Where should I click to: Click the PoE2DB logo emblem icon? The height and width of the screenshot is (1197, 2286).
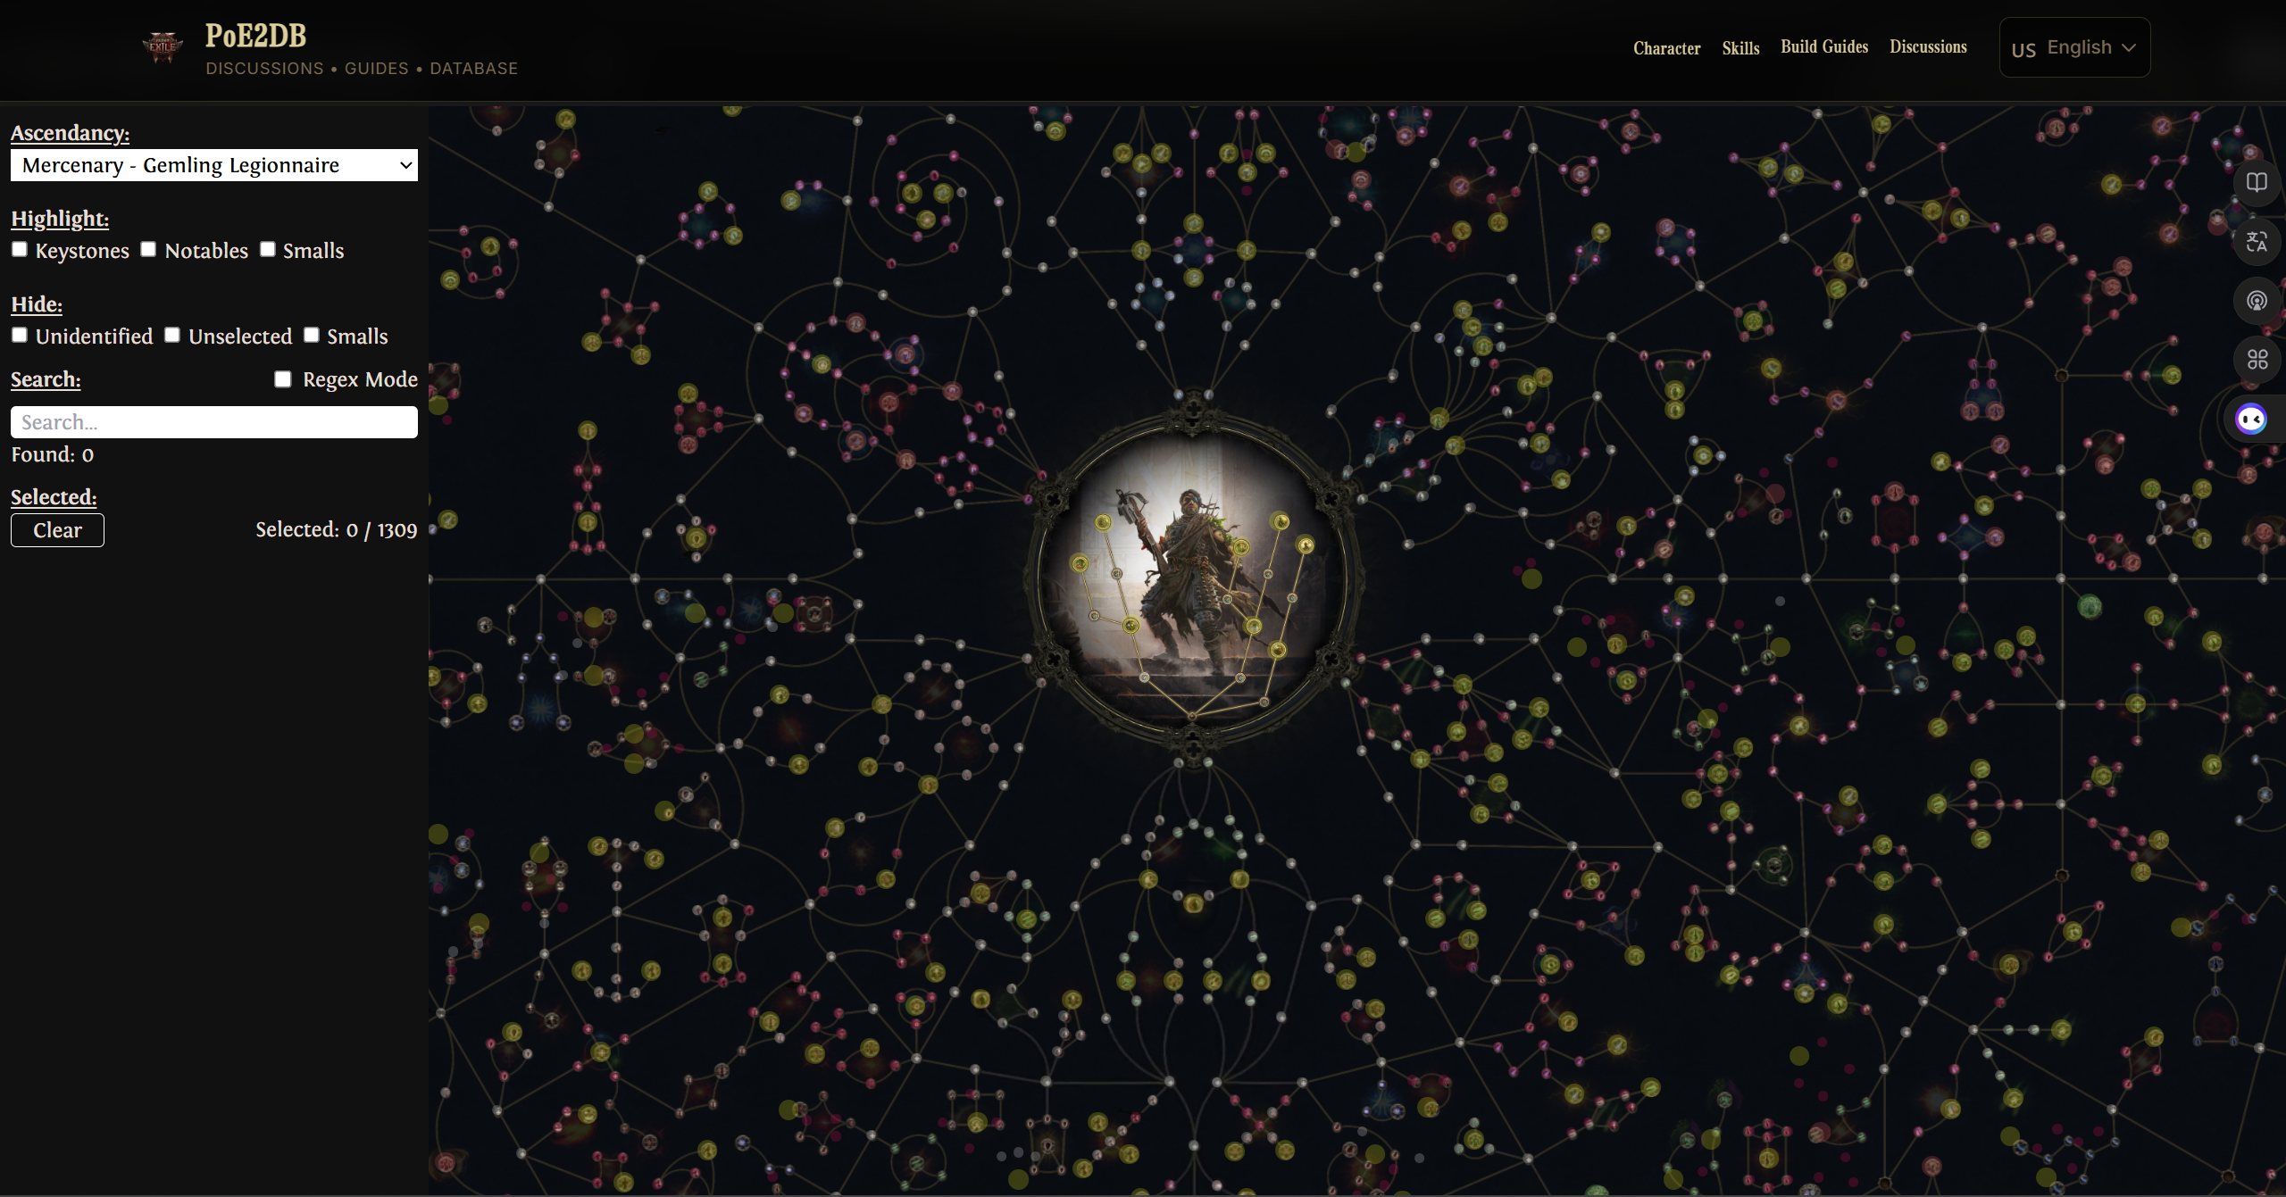pos(163,46)
